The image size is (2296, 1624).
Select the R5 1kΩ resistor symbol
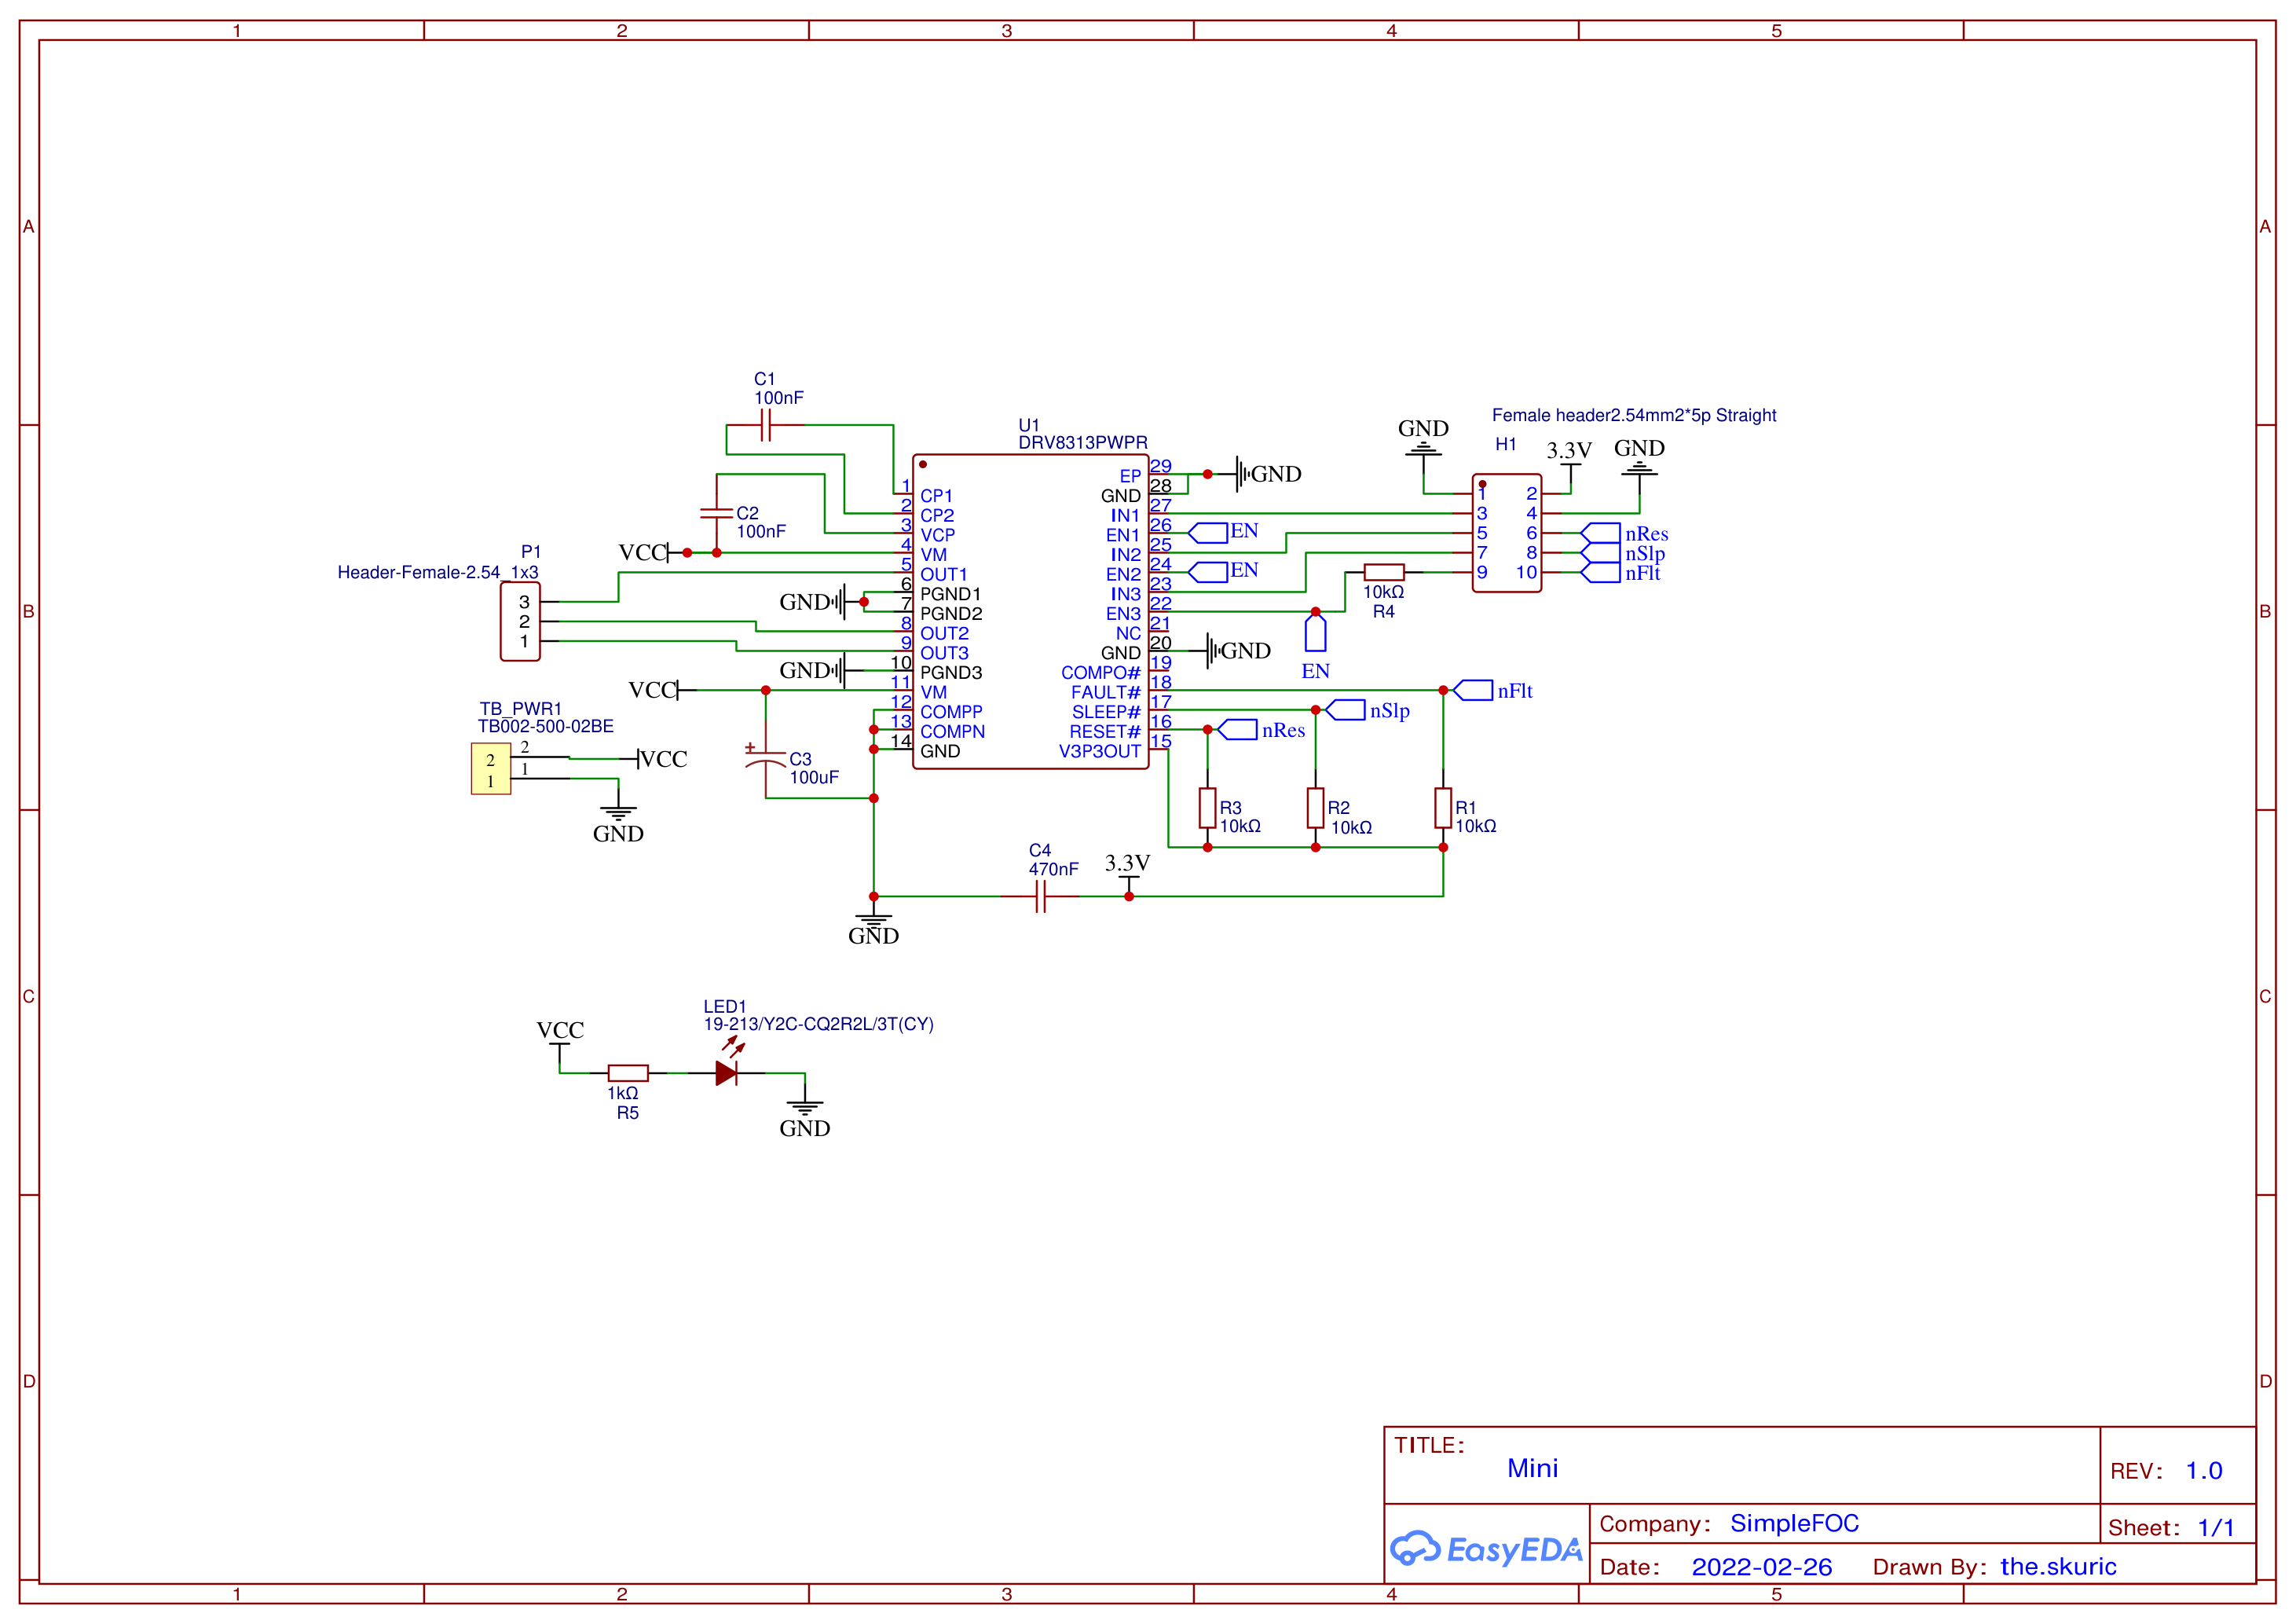click(x=628, y=1073)
